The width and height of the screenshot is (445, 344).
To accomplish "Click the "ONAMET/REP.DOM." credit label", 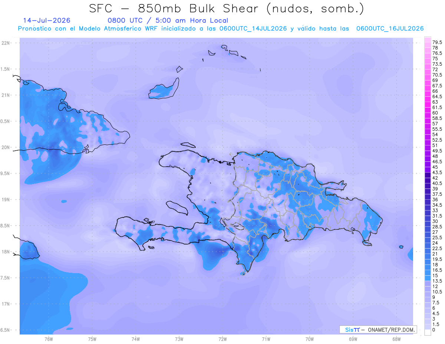I will pos(392,330).
